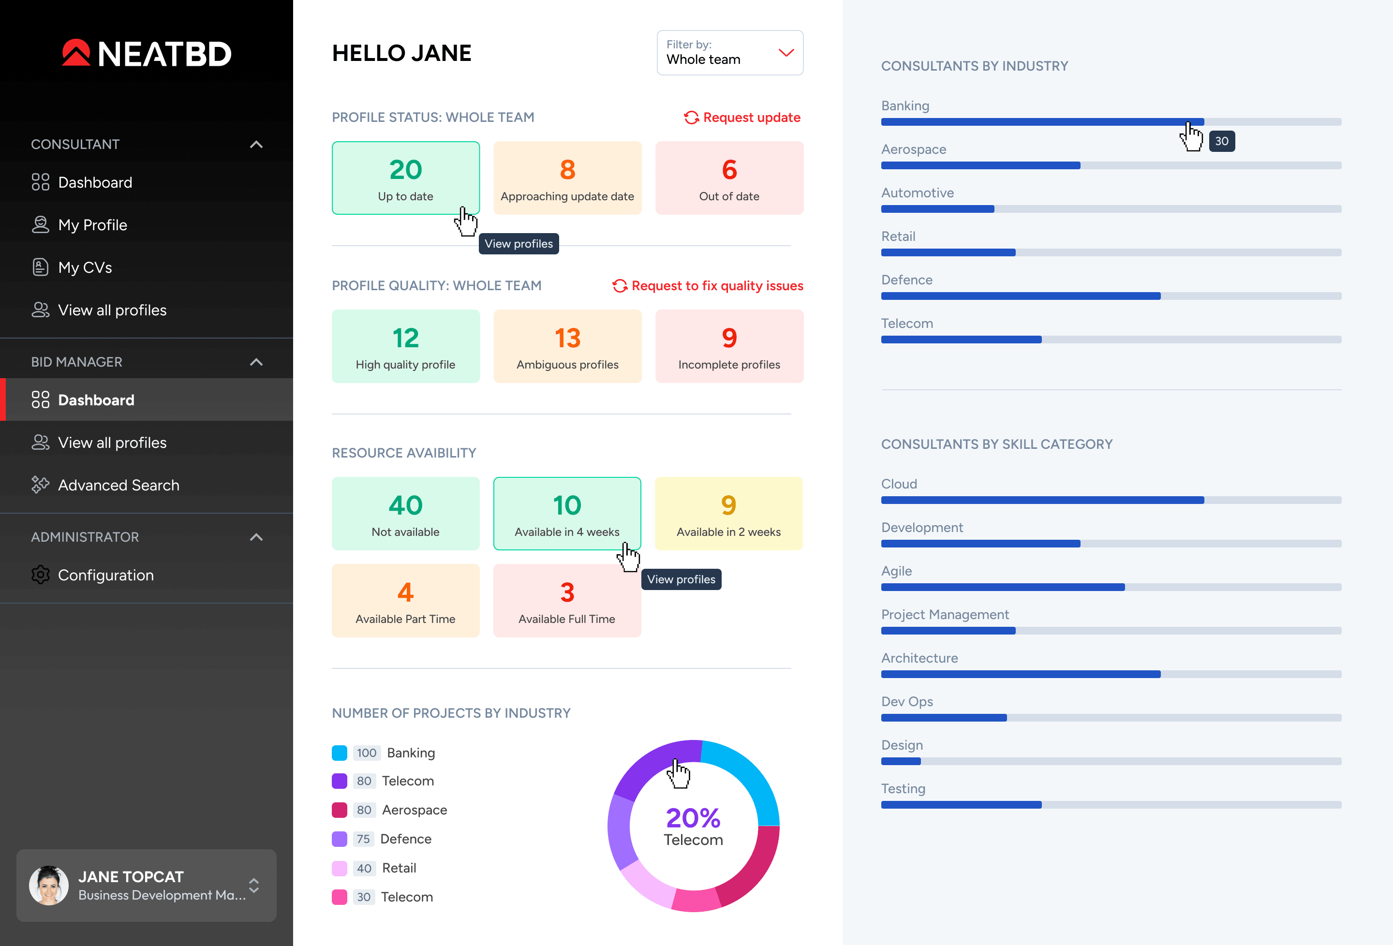Collapse the CONSULTANT section
The image size is (1393, 946).
[256, 144]
